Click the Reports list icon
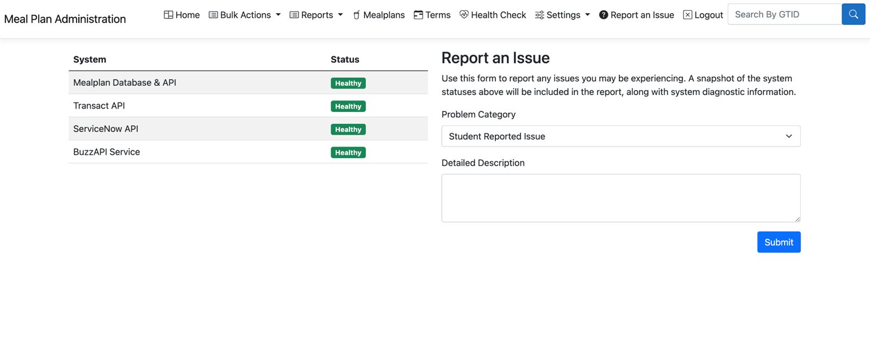 click(x=294, y=15)
